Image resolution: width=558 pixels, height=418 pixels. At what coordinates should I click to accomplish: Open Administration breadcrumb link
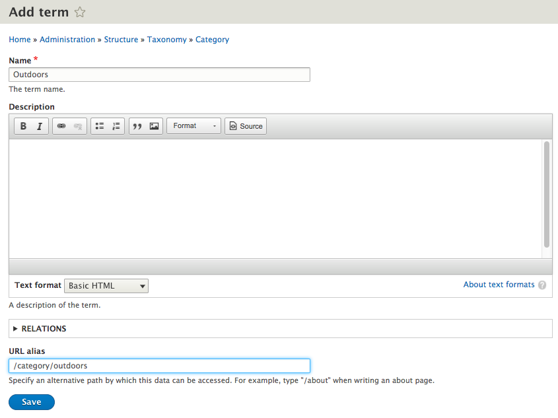tap(67, 40)
